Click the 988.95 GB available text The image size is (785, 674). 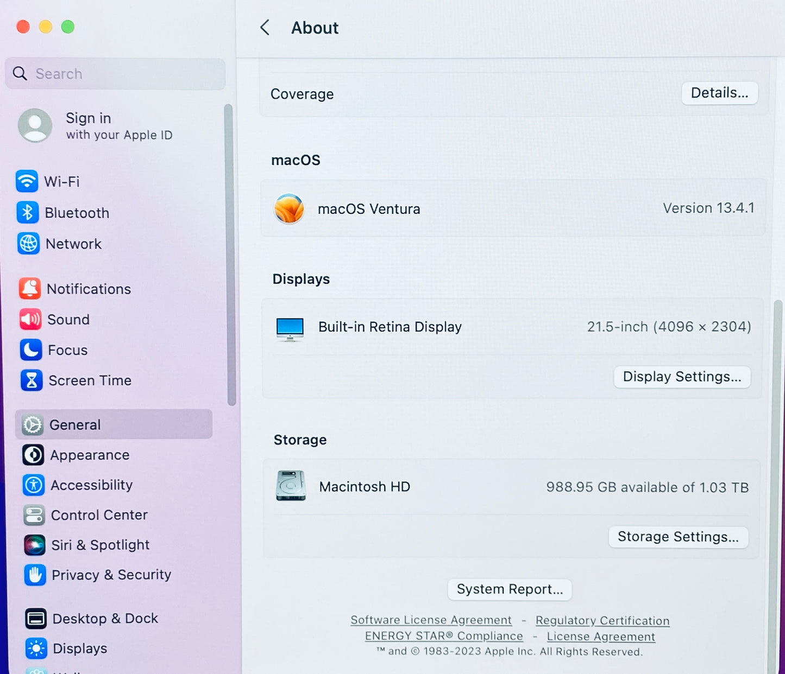648,487
